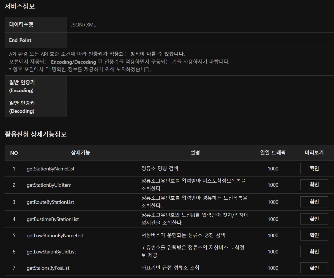
Task: Click the 서비스정보 section heading
Action: [20, 6]
